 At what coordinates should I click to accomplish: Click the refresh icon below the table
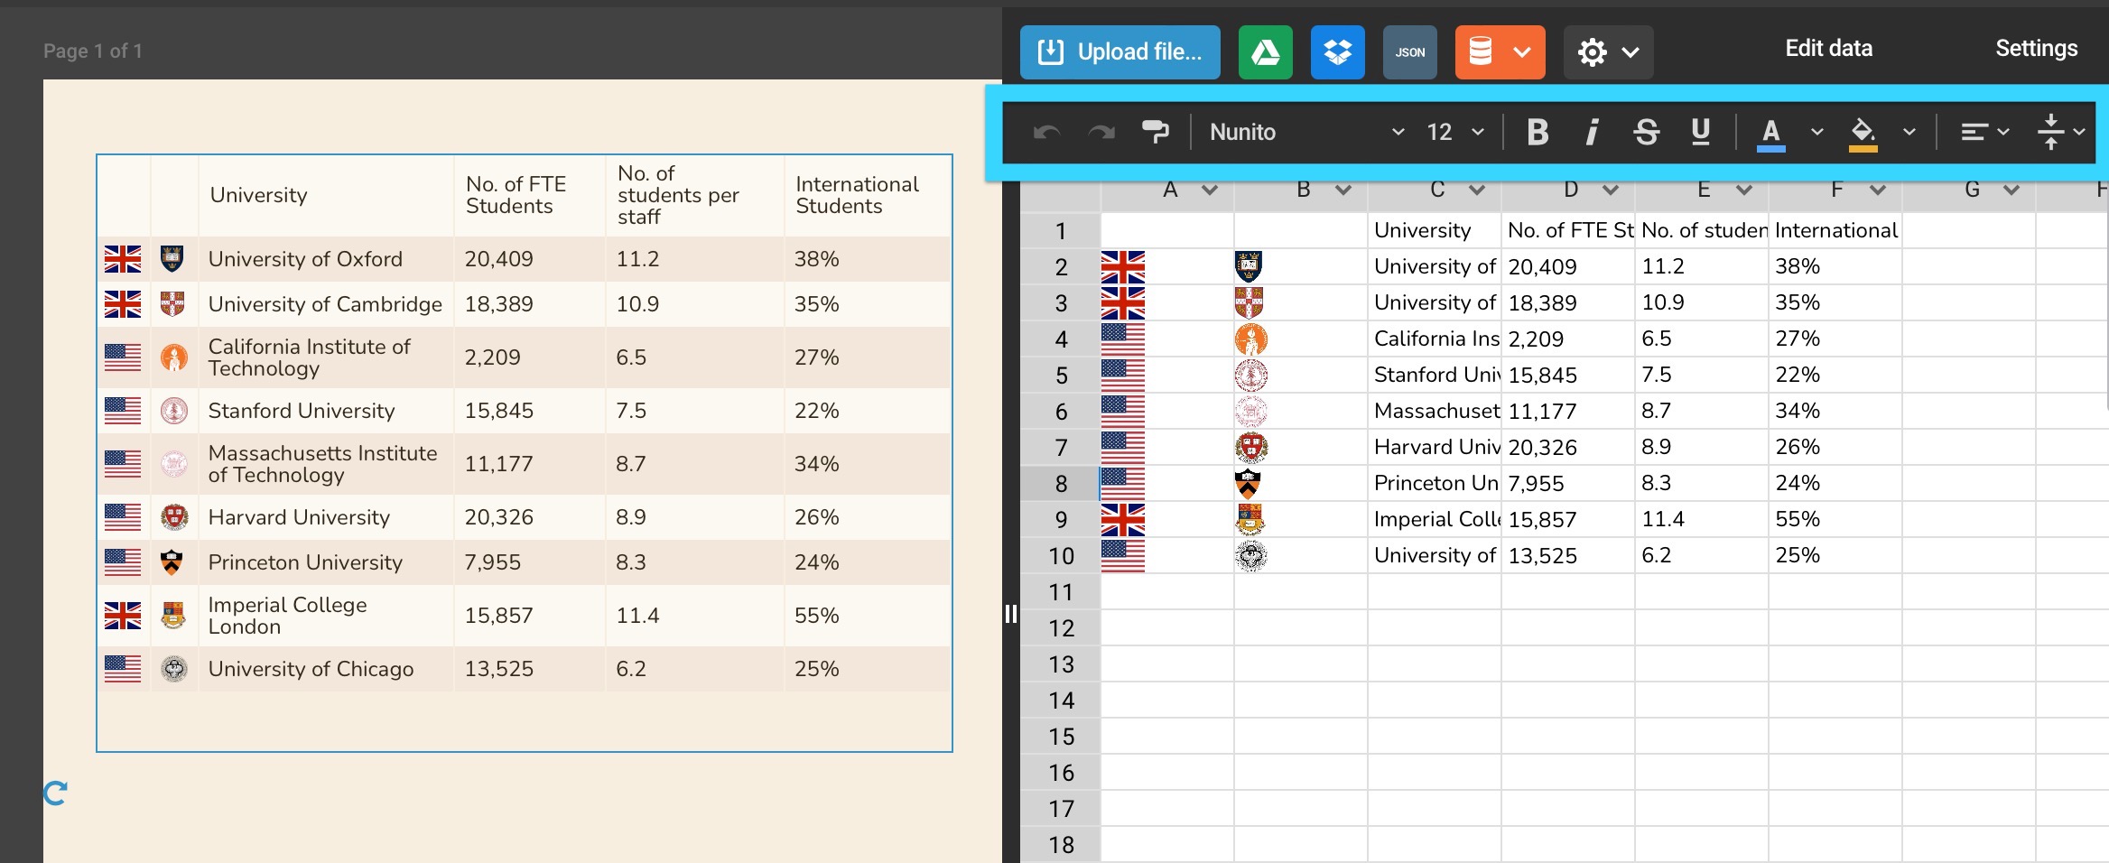click(x=55, y=793)
